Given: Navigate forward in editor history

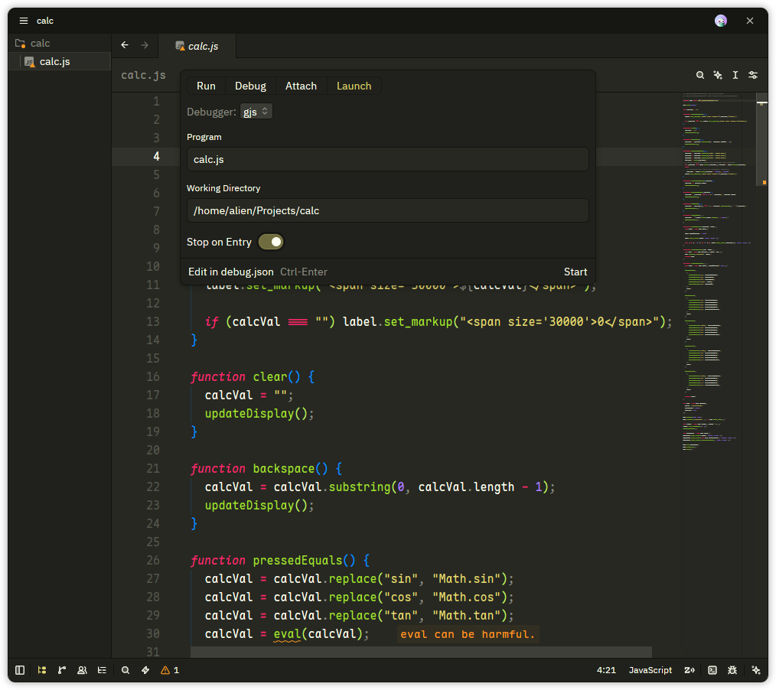Looking at the screenshot, I should pos(145,45).
